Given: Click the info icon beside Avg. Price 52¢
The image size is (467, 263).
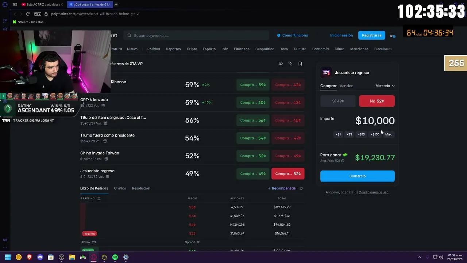Looking at the screenshot, I should [343, 161].
